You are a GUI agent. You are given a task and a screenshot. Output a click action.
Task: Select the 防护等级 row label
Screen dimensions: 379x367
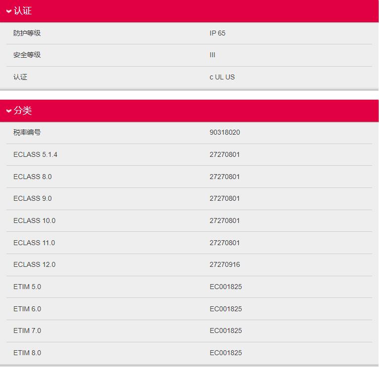coord(27,33)
